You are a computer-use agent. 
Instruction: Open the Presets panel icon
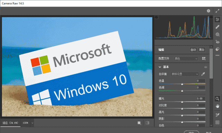[x=217, y=49]
